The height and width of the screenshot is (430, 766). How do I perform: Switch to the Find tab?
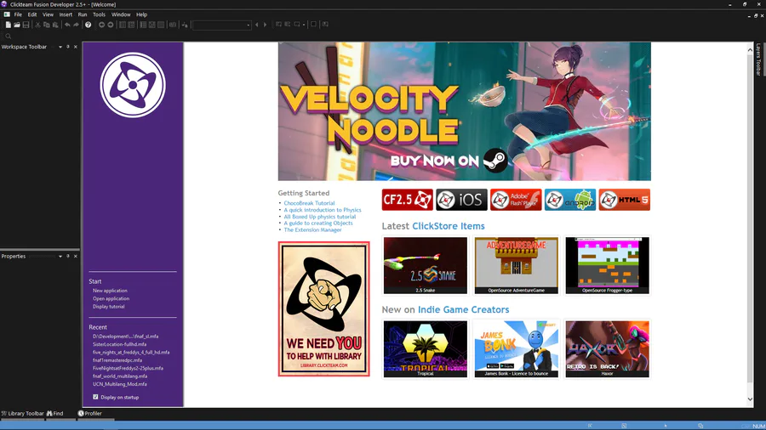coord(55,413)
